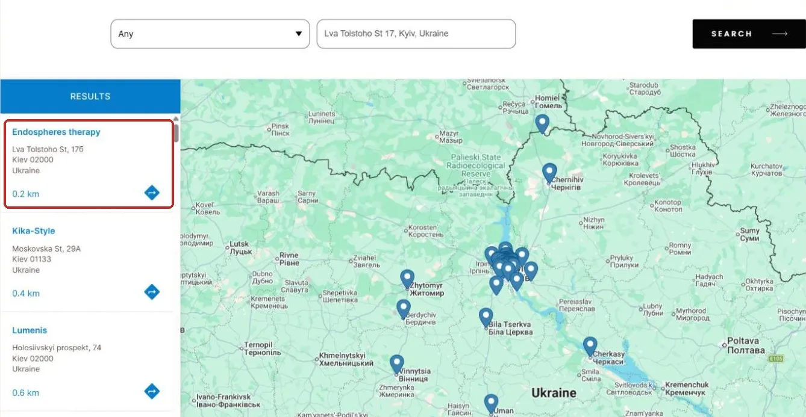Image resolution: width=806 pixels, height=417 pixels.
Task: Click the Lva Tolstoho St, 176 address
Action: point(48,149)
